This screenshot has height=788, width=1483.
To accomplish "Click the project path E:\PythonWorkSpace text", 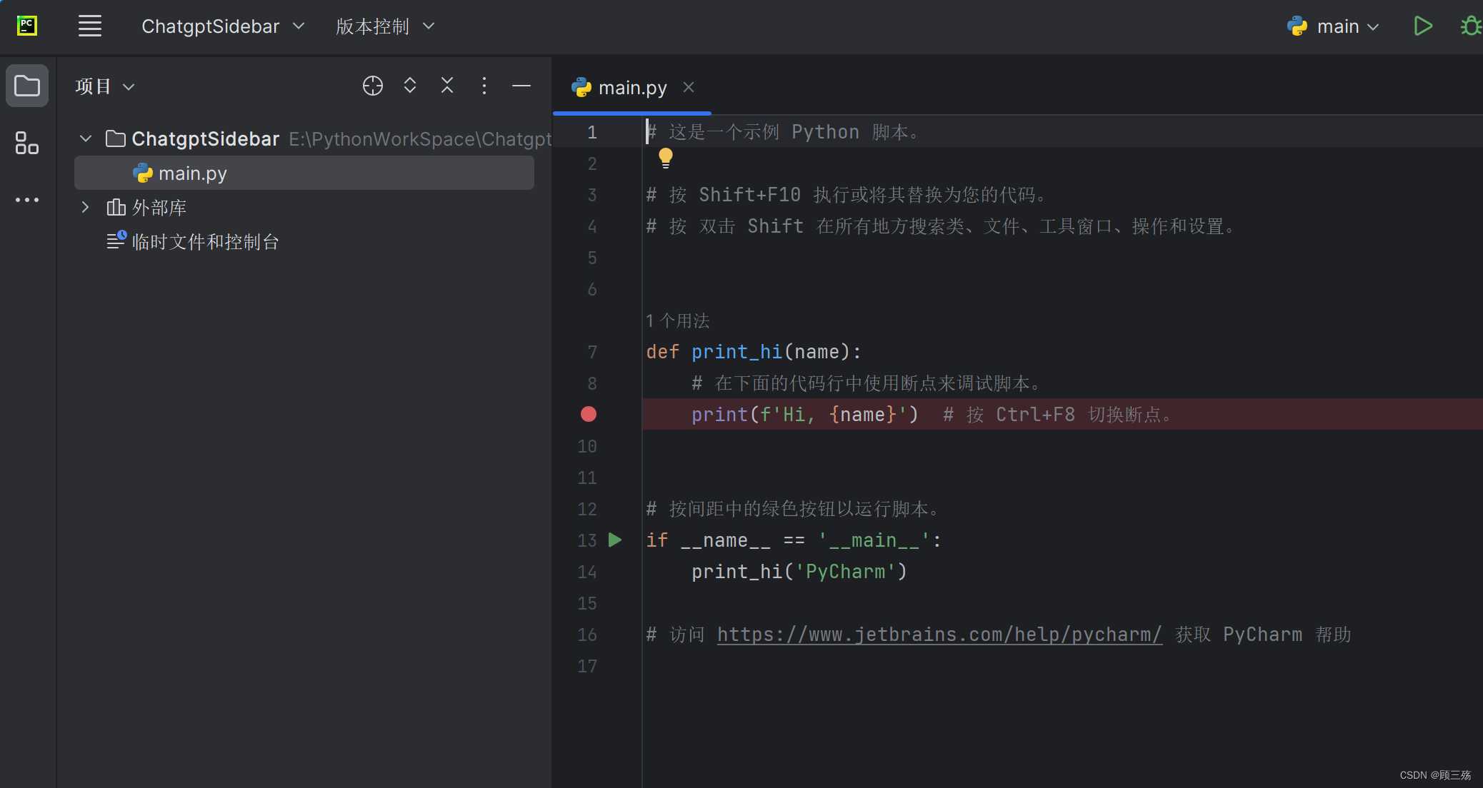I will coord(420,138).
